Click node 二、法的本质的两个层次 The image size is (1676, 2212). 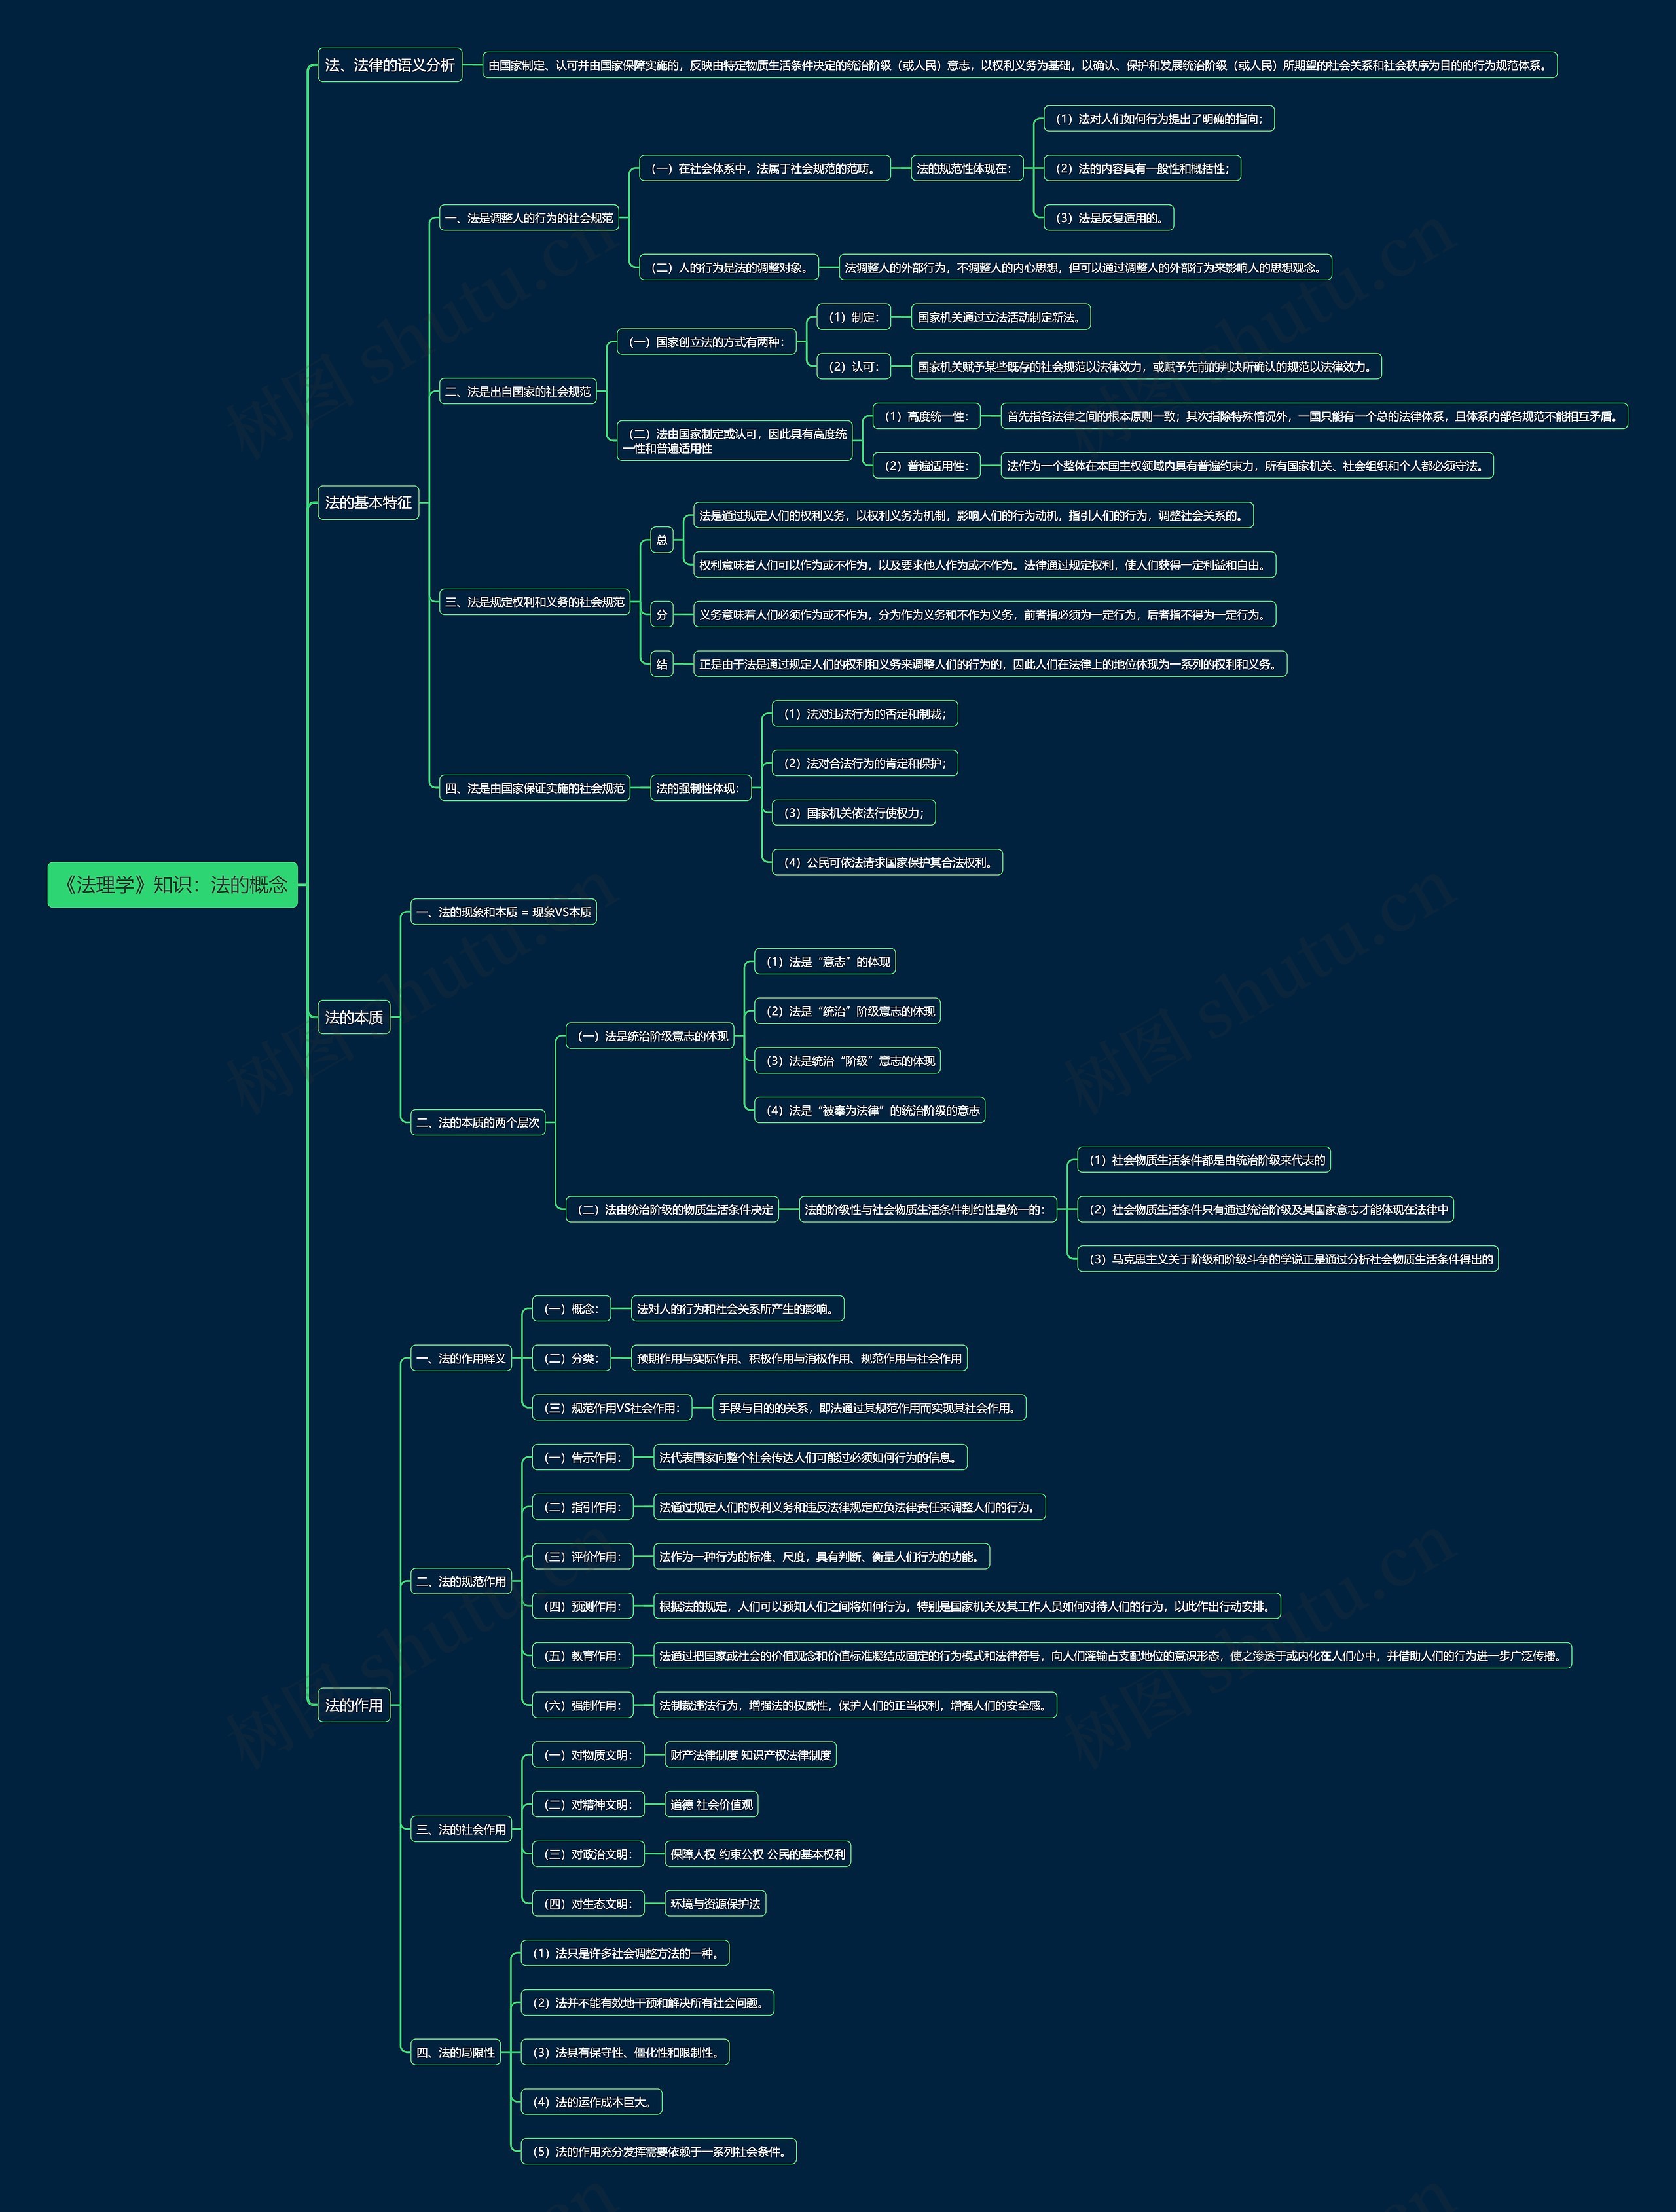click(x=477, y=1122)
